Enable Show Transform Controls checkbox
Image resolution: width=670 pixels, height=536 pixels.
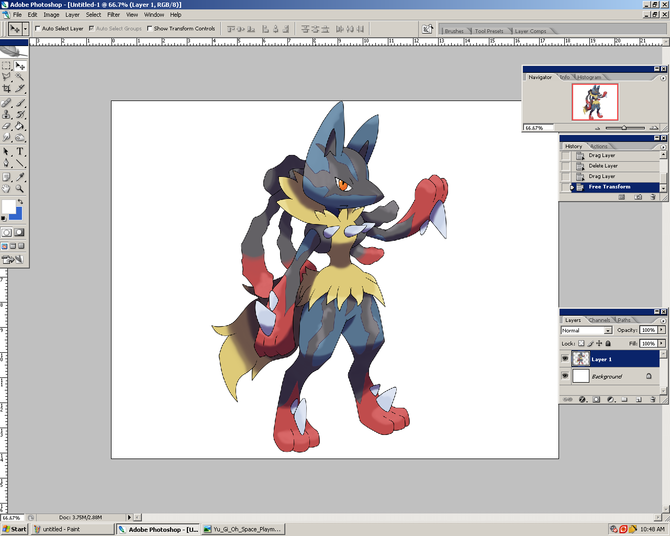point(150,29)
